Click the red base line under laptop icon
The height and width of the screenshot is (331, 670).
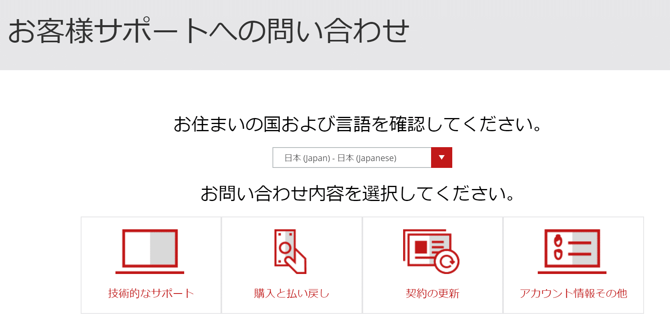[150, 272]
